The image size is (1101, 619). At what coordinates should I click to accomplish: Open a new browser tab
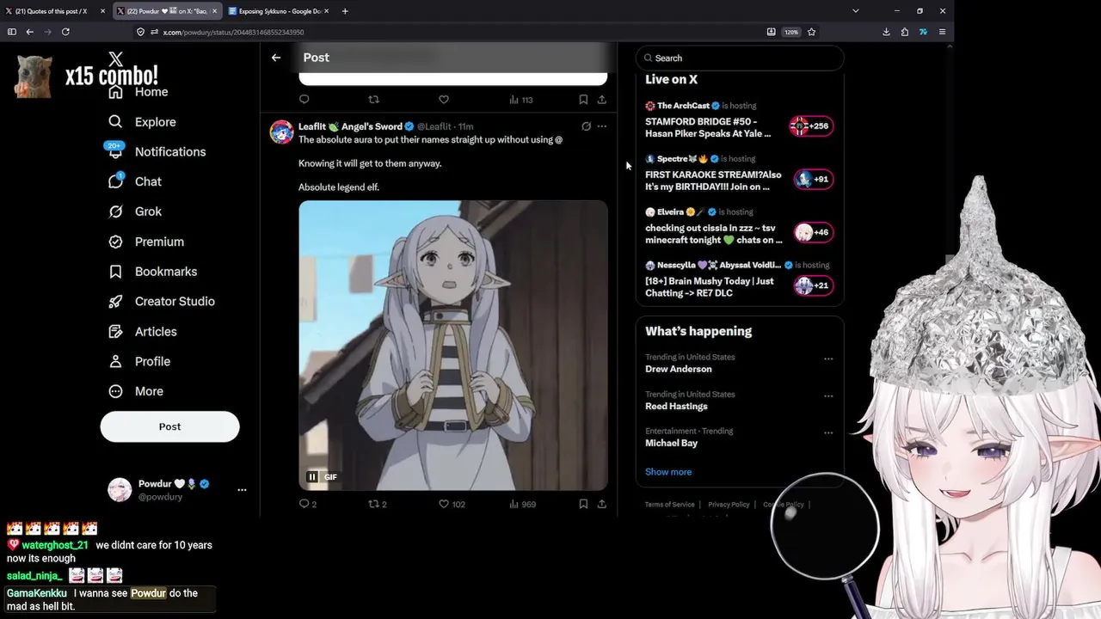pyautogui.click(x=345, y=11)
